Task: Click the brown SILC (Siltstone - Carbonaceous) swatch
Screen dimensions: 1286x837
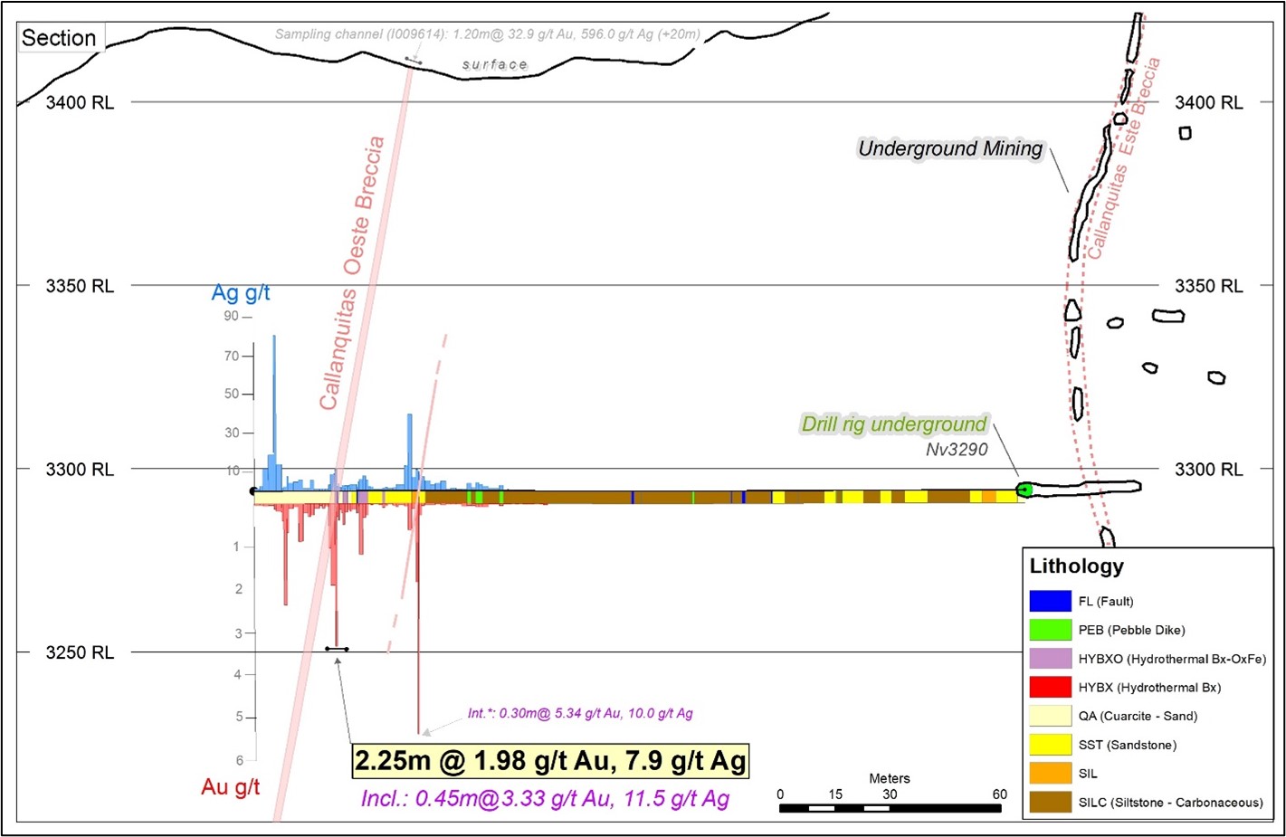Action: click(x=1050, y=803)
